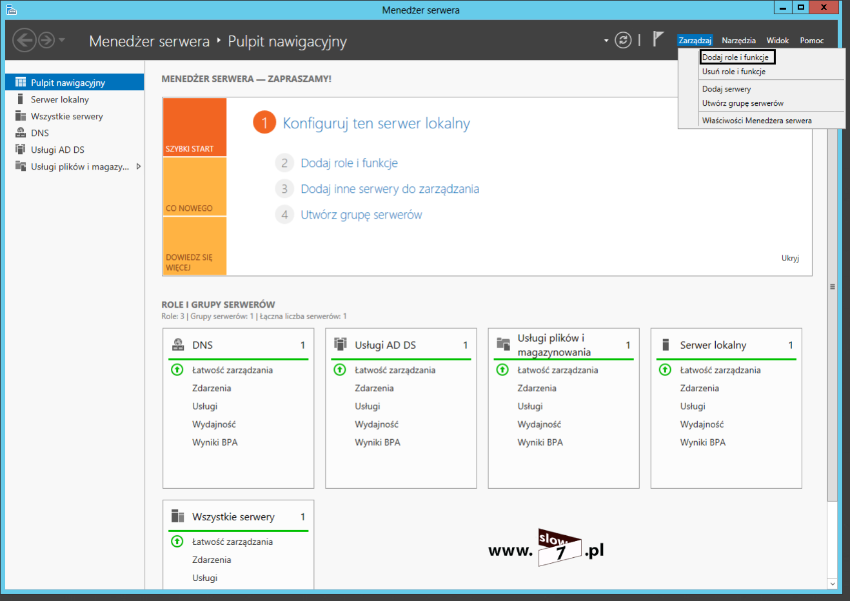This screenshot has height=601, width=850.
Task: Click green status icon in AD DS tile
Action: [x=340, y=369]
